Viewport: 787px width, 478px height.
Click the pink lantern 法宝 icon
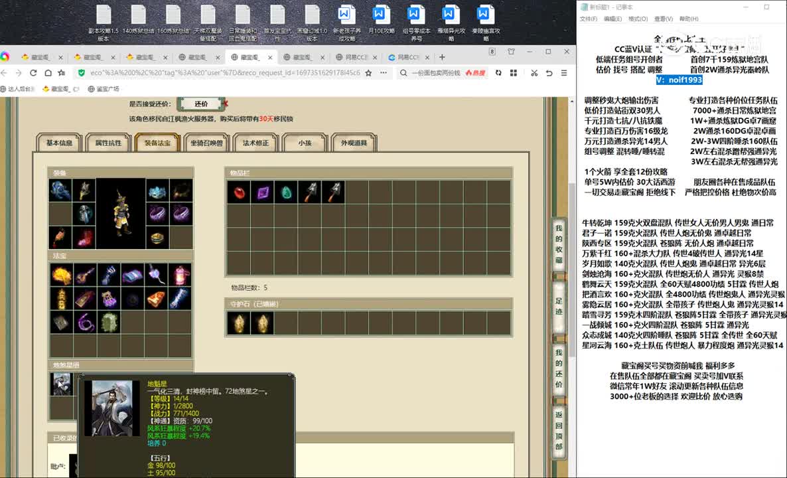coord(180,275)
